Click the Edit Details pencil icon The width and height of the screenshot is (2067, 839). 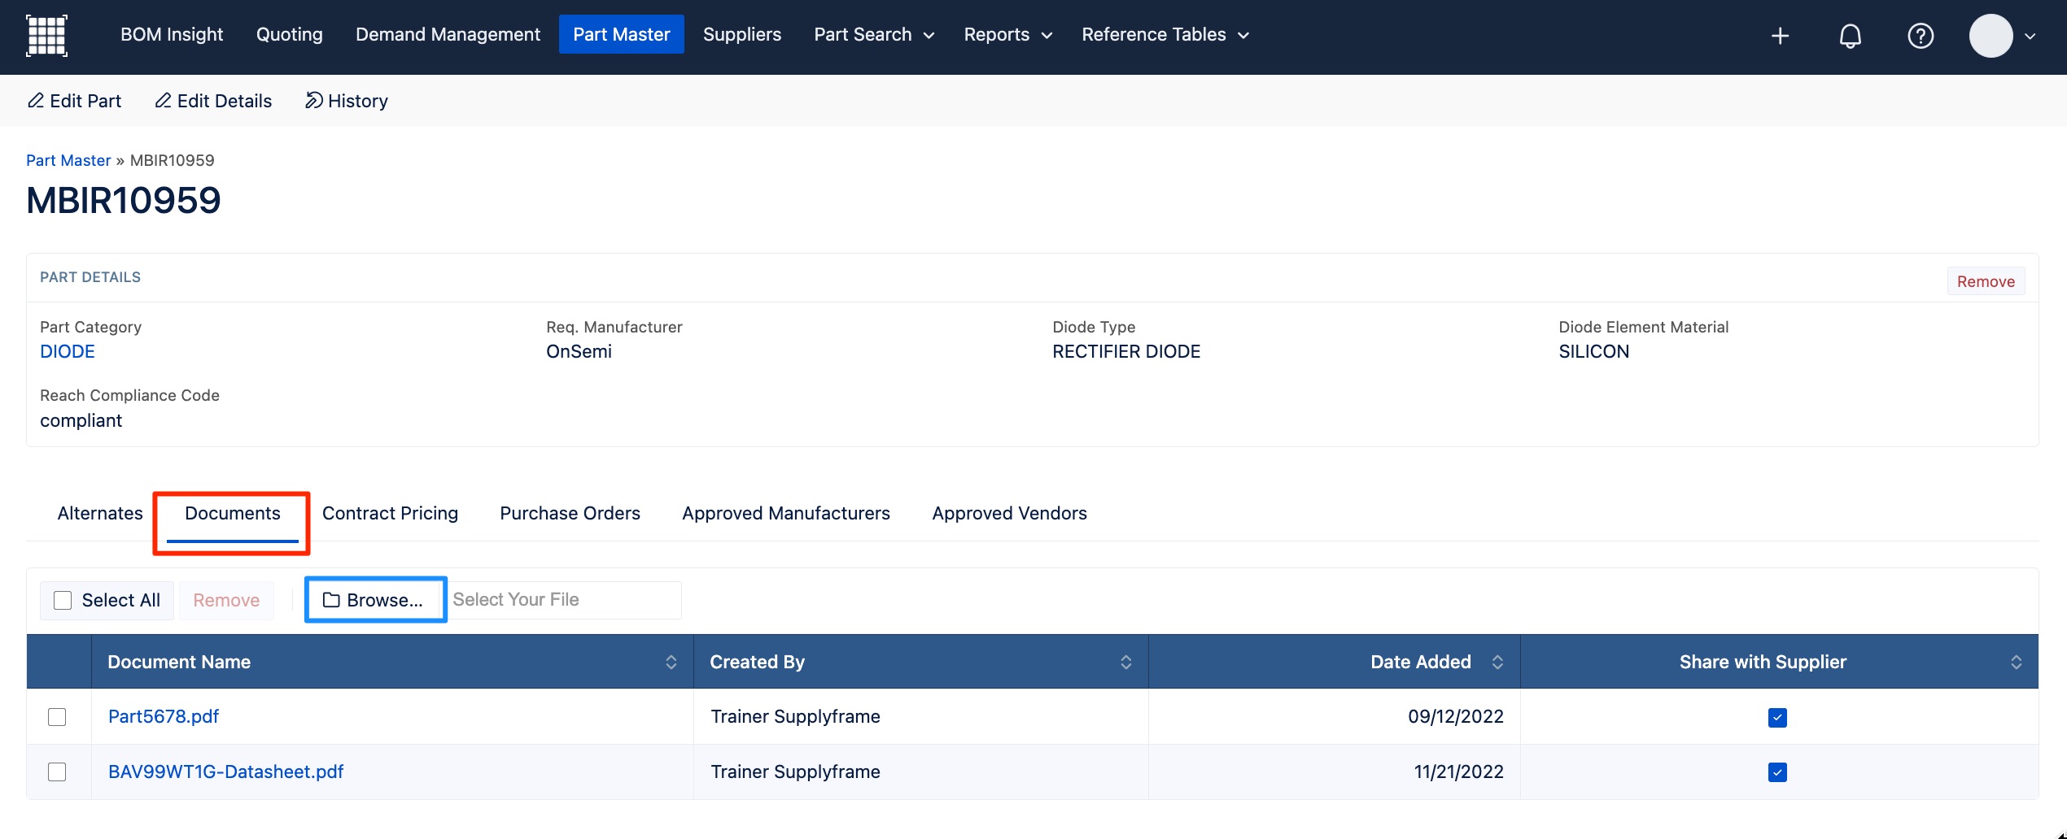pyautogui.click(x=163, y=100)
